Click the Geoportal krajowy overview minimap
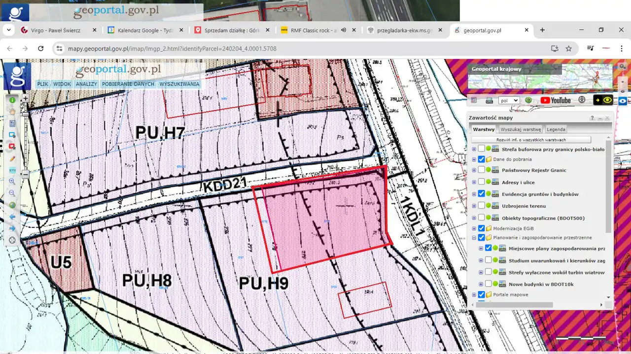The width and height of the screenshot is (631, 354). pyautogui.click(x=540, y=76)
